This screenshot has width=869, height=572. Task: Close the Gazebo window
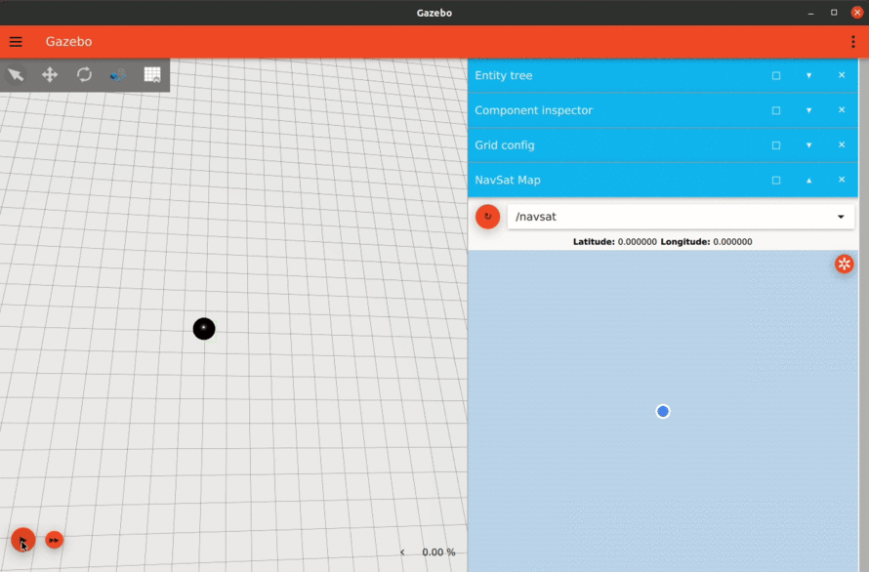[x=857, y=12]
